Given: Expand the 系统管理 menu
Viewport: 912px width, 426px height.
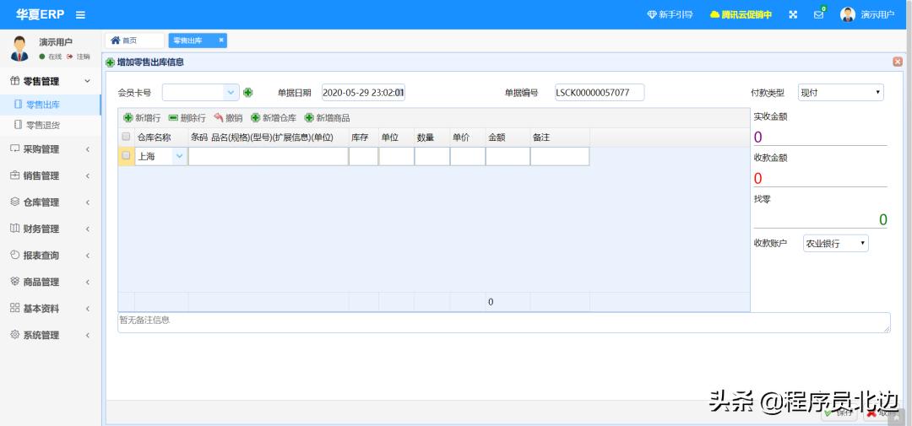Looking at the screenshot, I should pyautogui.click(x=51, y=336).
